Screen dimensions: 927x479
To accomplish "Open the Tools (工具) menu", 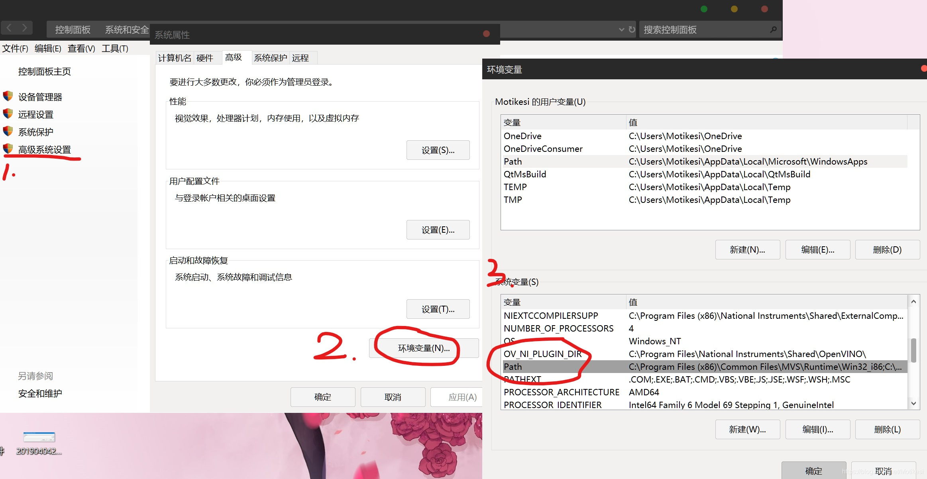I will [x=115, y=49].
